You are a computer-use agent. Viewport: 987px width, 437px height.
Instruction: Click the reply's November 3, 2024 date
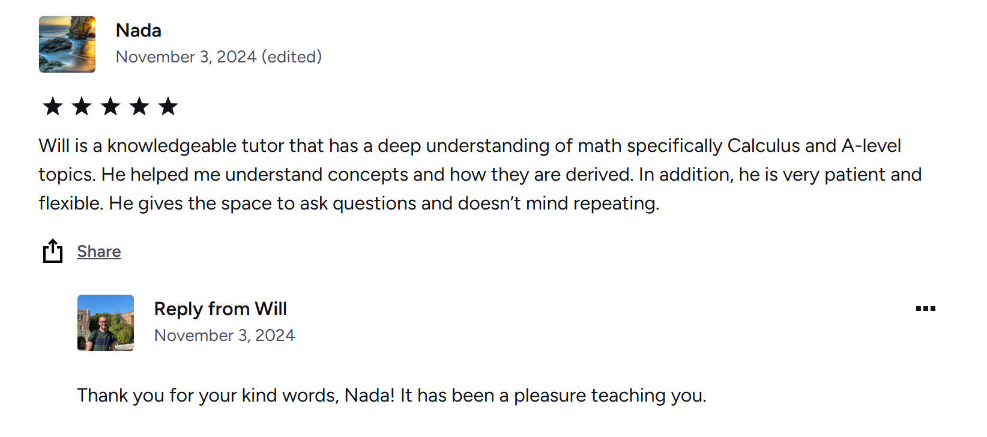225,336
